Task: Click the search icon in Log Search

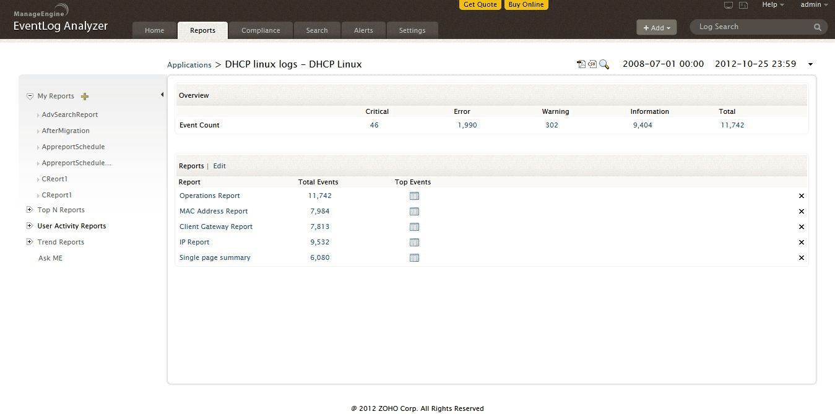Action: pos(818,27)
